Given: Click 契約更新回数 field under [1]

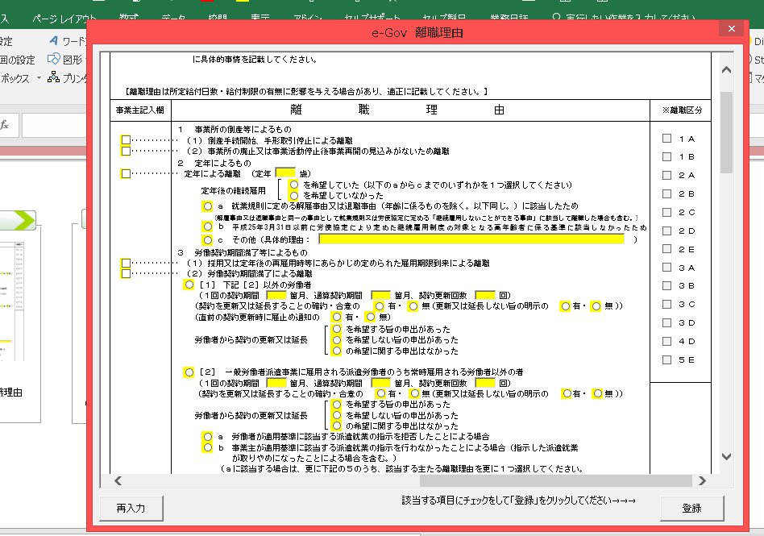Looking at the screenshot, I should [485, 295].
